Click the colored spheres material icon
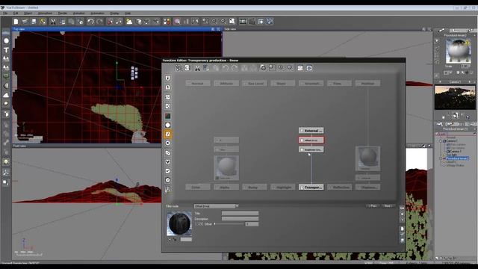 167,22
